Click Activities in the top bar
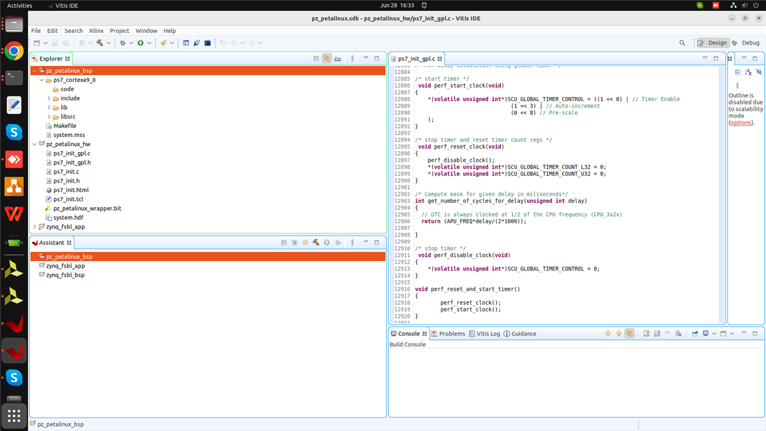This screenshot has height=431, width=766. click(x=20, y=5)
